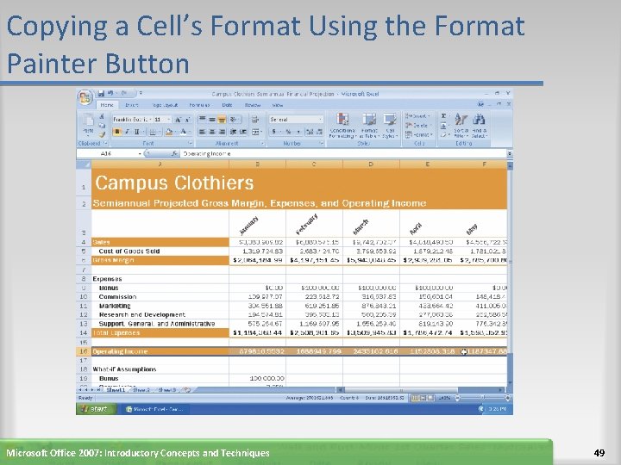Viewport: 621px width, 465px height.
Task: Open the Home ribbon tab
Action: click(107, 105)
